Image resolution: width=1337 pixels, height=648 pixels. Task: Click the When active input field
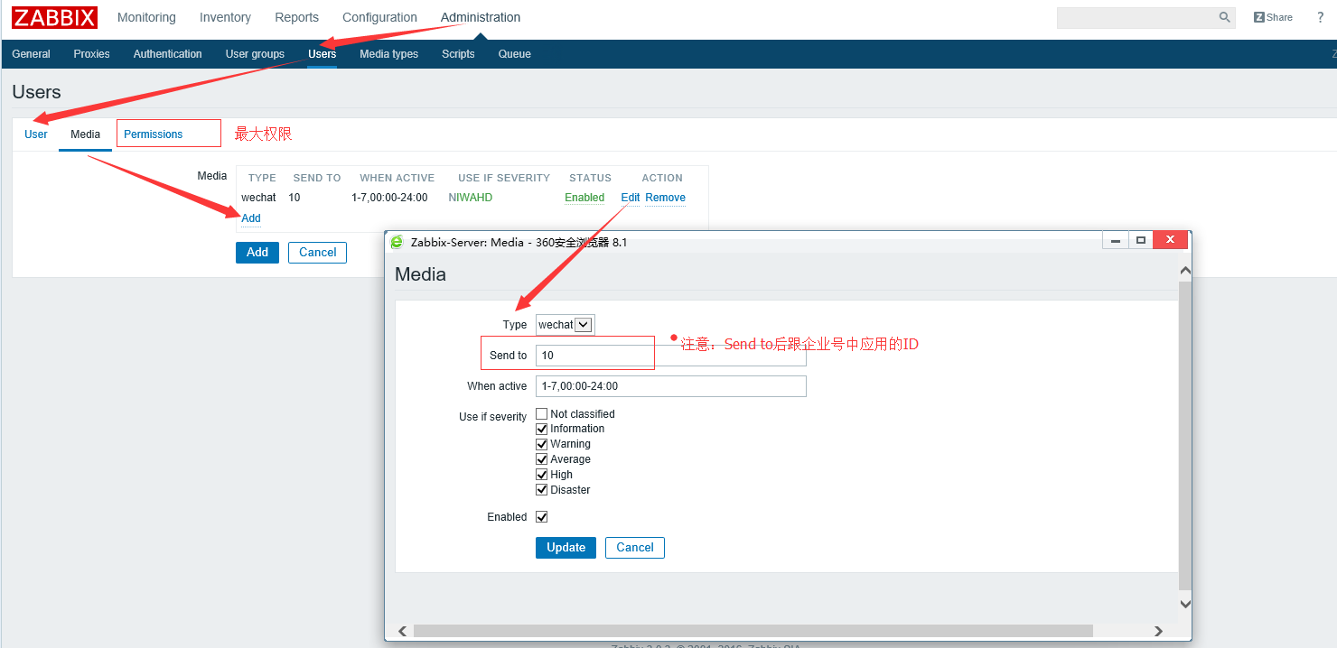670,386
